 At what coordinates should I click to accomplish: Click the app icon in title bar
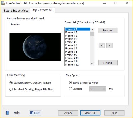[3, 3]
